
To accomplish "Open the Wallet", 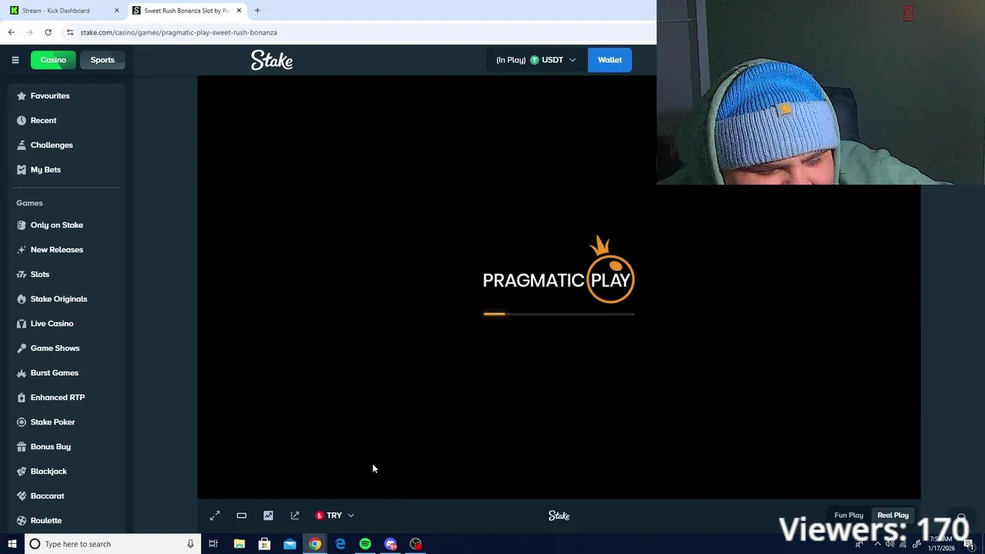I will [x=609, y=60].
